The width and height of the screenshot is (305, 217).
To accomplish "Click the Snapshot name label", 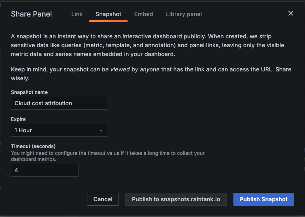I will 29,92.
